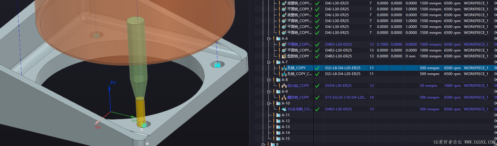Click D2J-L8-D4-L20-ER25 in the highlighted row
Screen dimensions: 497x146
pyautogui.click(x=343, y=68)
